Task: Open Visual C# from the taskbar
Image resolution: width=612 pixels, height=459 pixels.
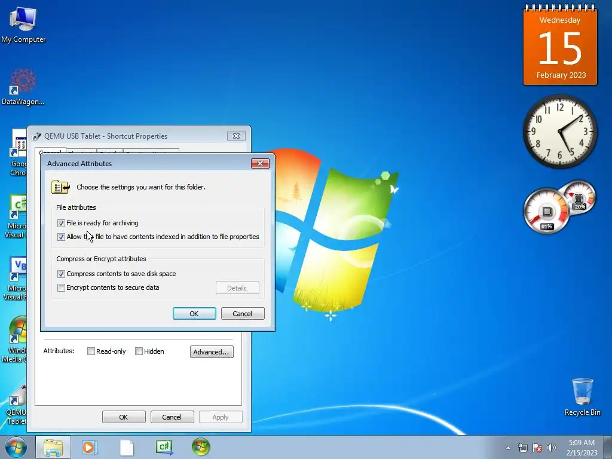Action: click(164, 447)
